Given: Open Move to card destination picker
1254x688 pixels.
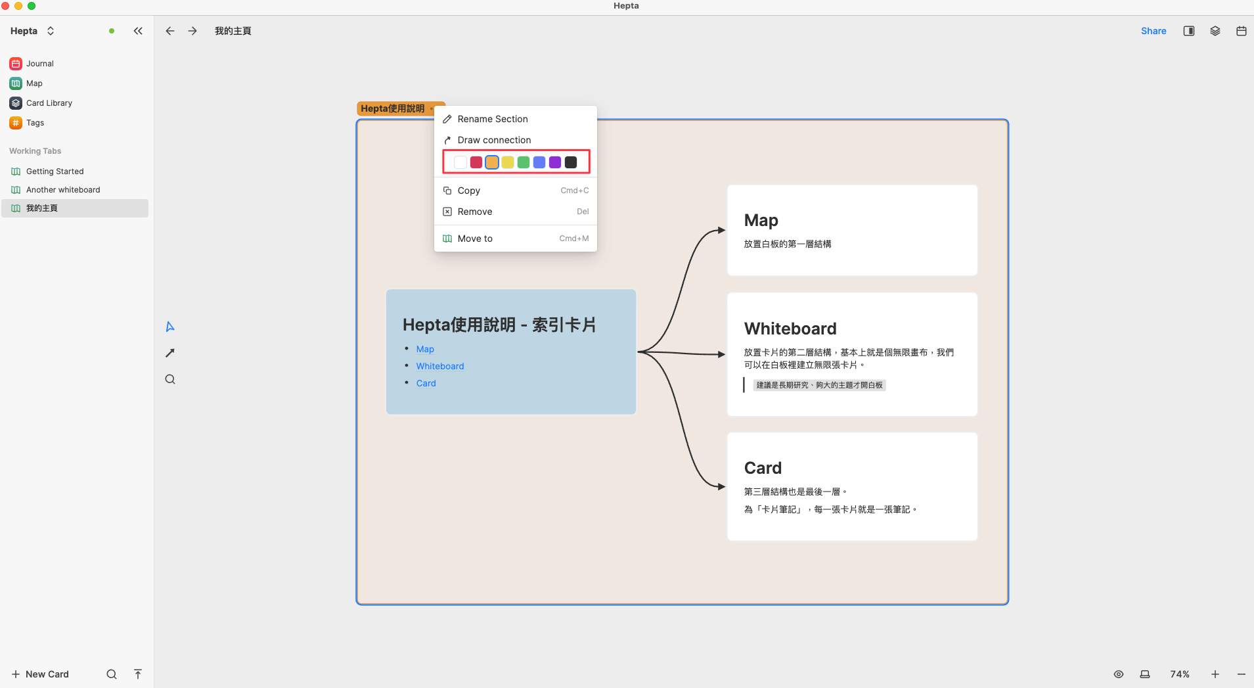Looking at the screenshot, I should point(474,238).
